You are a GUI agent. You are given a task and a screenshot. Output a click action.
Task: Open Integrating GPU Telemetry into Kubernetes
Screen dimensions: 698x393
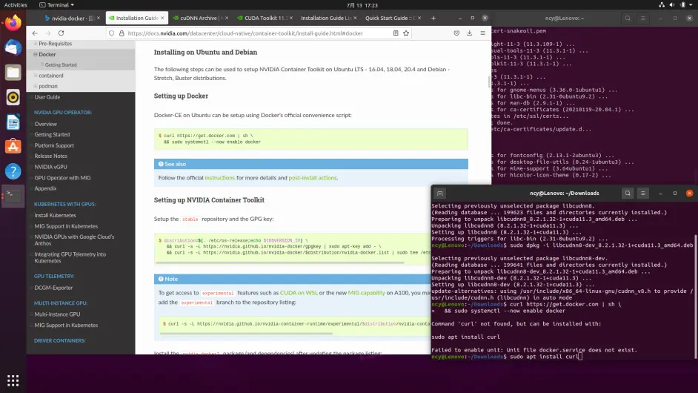point(70,257)
